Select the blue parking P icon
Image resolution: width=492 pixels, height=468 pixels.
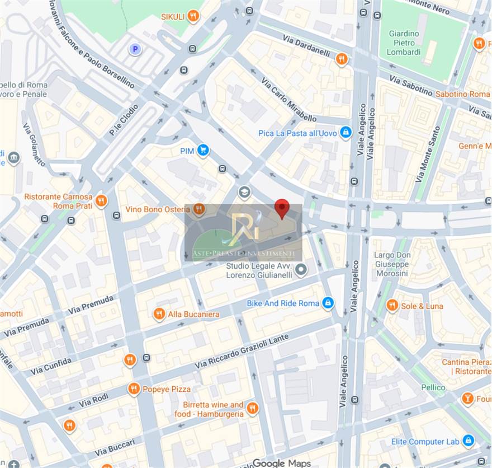[x=135, y=49]
